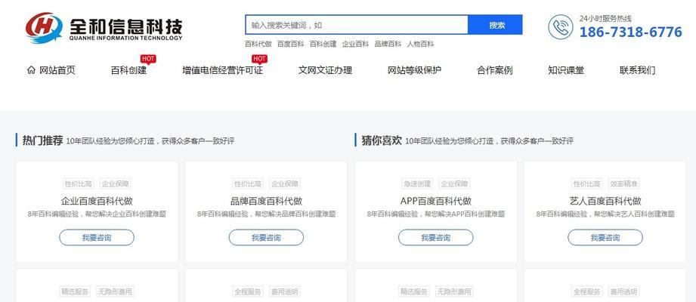Click the 24小时服务热线 label
This screenshot has height=302, width=696.
[x=605, y=19]
